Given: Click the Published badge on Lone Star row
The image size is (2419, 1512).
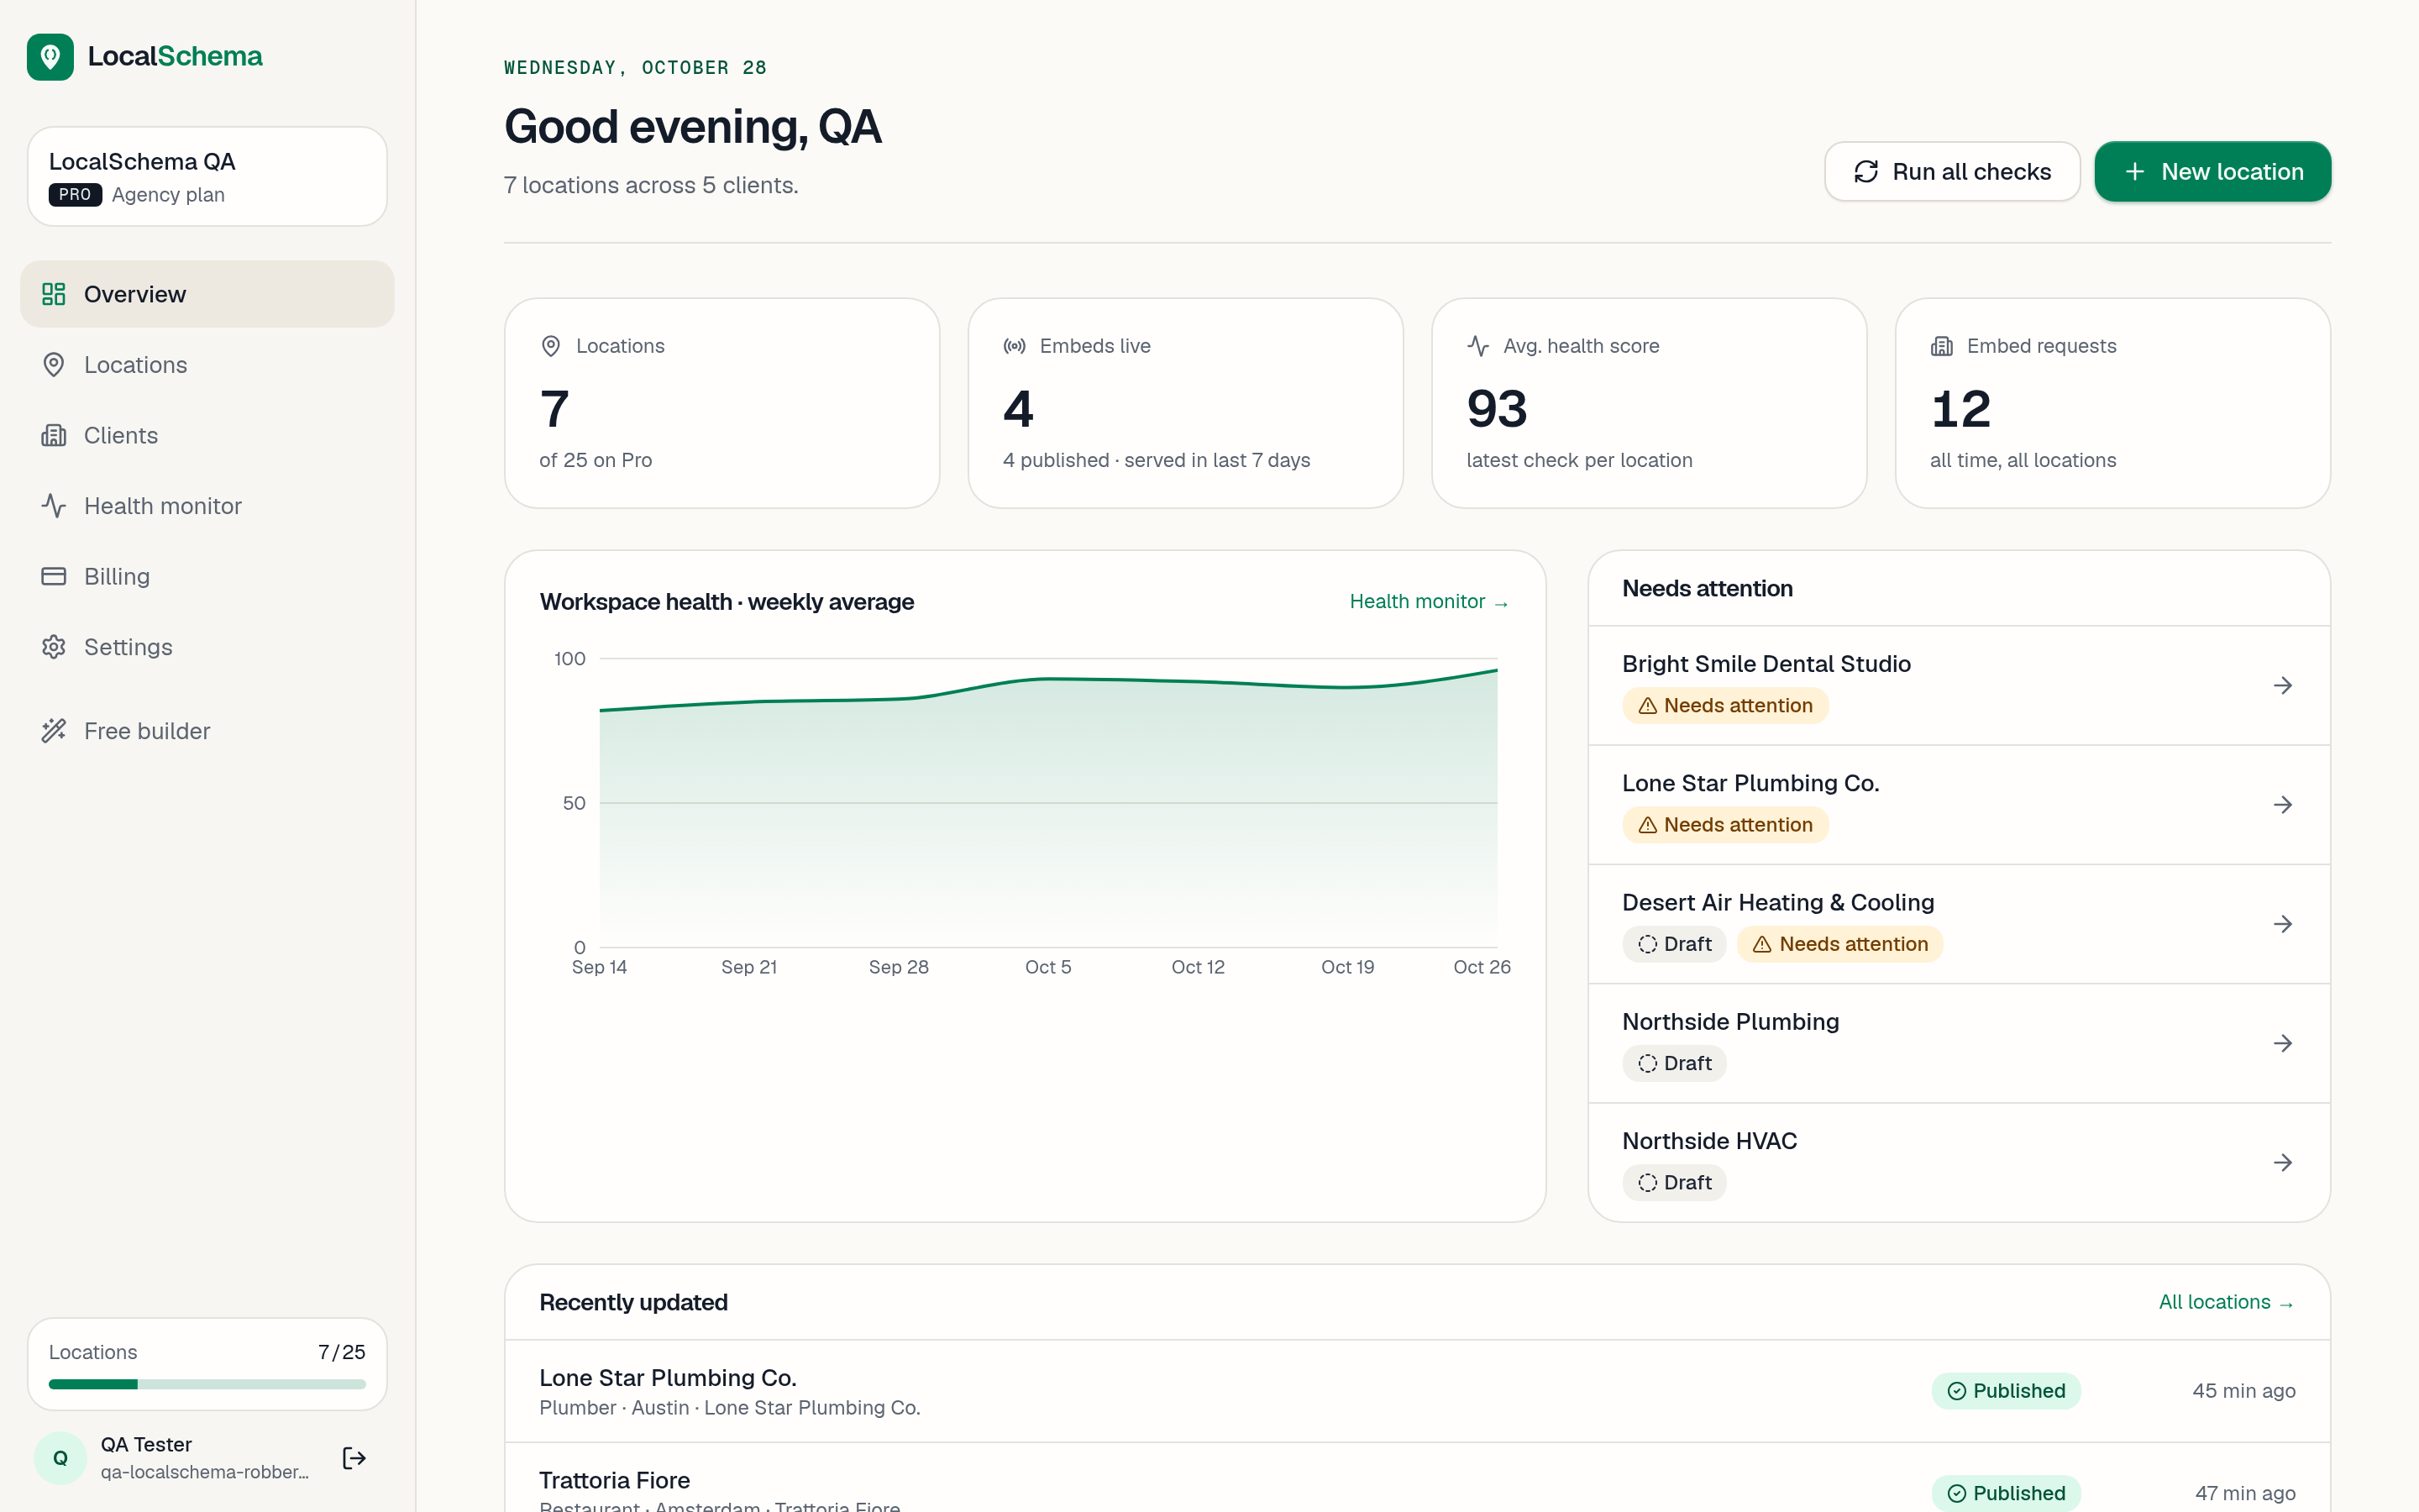Looking at the screenshot, I should coord(2006,1391).
